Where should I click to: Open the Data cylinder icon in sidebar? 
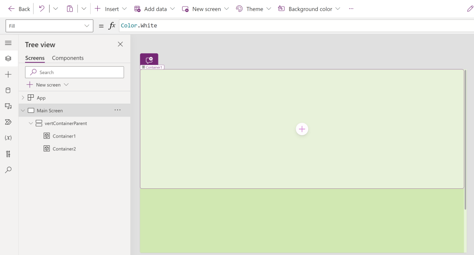8,90
